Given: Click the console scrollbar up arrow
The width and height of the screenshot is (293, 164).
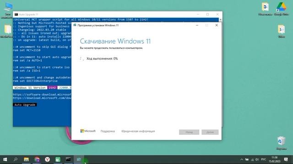Looking at the screenshot, I should pyautogui.click(x=221, y=20).
